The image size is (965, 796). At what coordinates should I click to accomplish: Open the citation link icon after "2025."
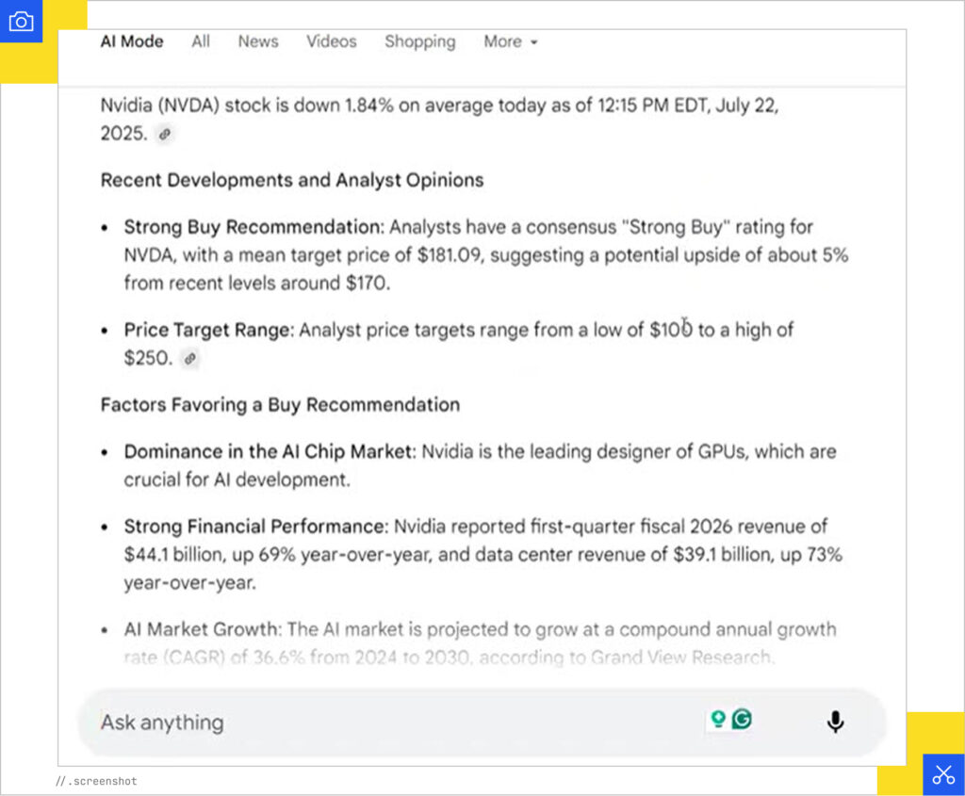(x=165, y=135)
